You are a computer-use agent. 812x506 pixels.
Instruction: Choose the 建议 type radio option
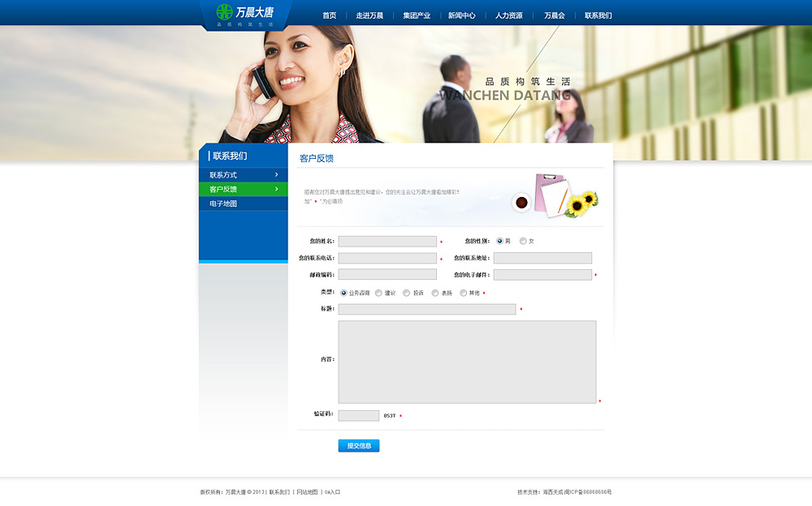tap(378, 293)
